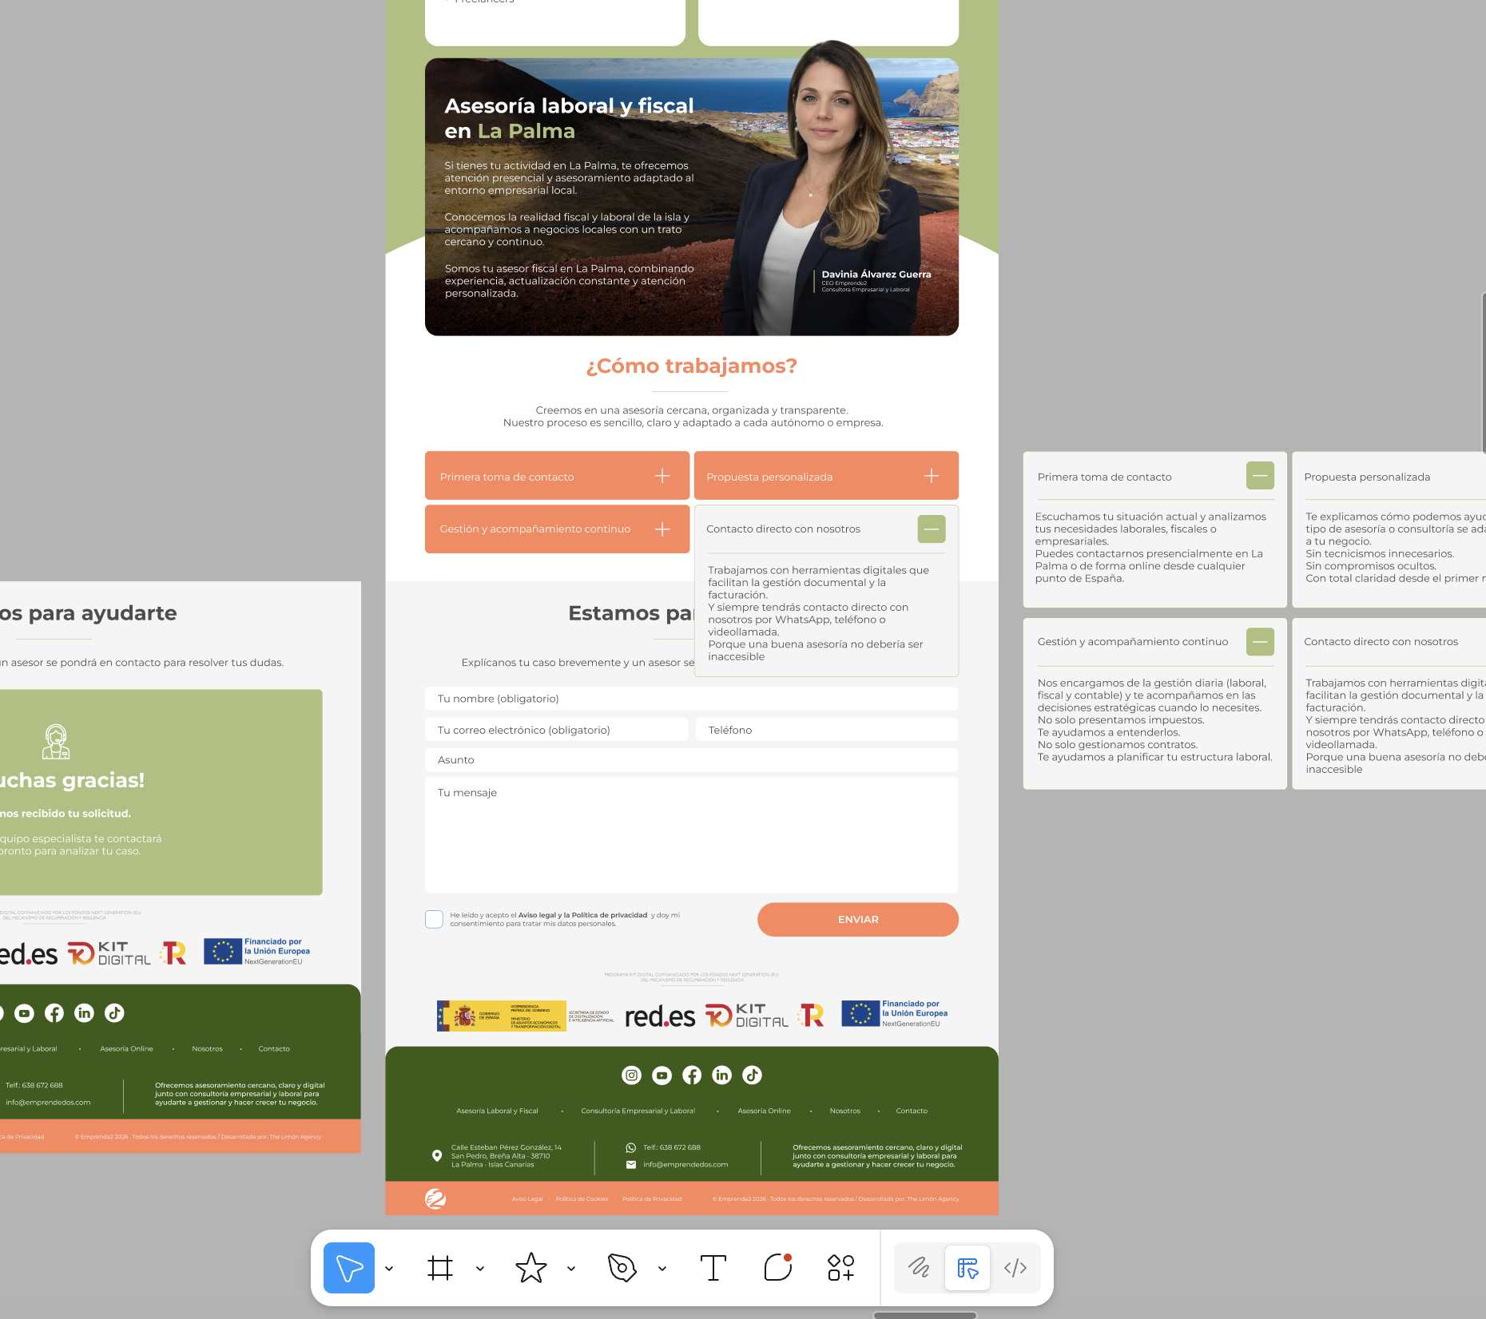Open the Frame tool options chevron
This screenshot has height=1319, width=1486.
tap(480, 1268)
